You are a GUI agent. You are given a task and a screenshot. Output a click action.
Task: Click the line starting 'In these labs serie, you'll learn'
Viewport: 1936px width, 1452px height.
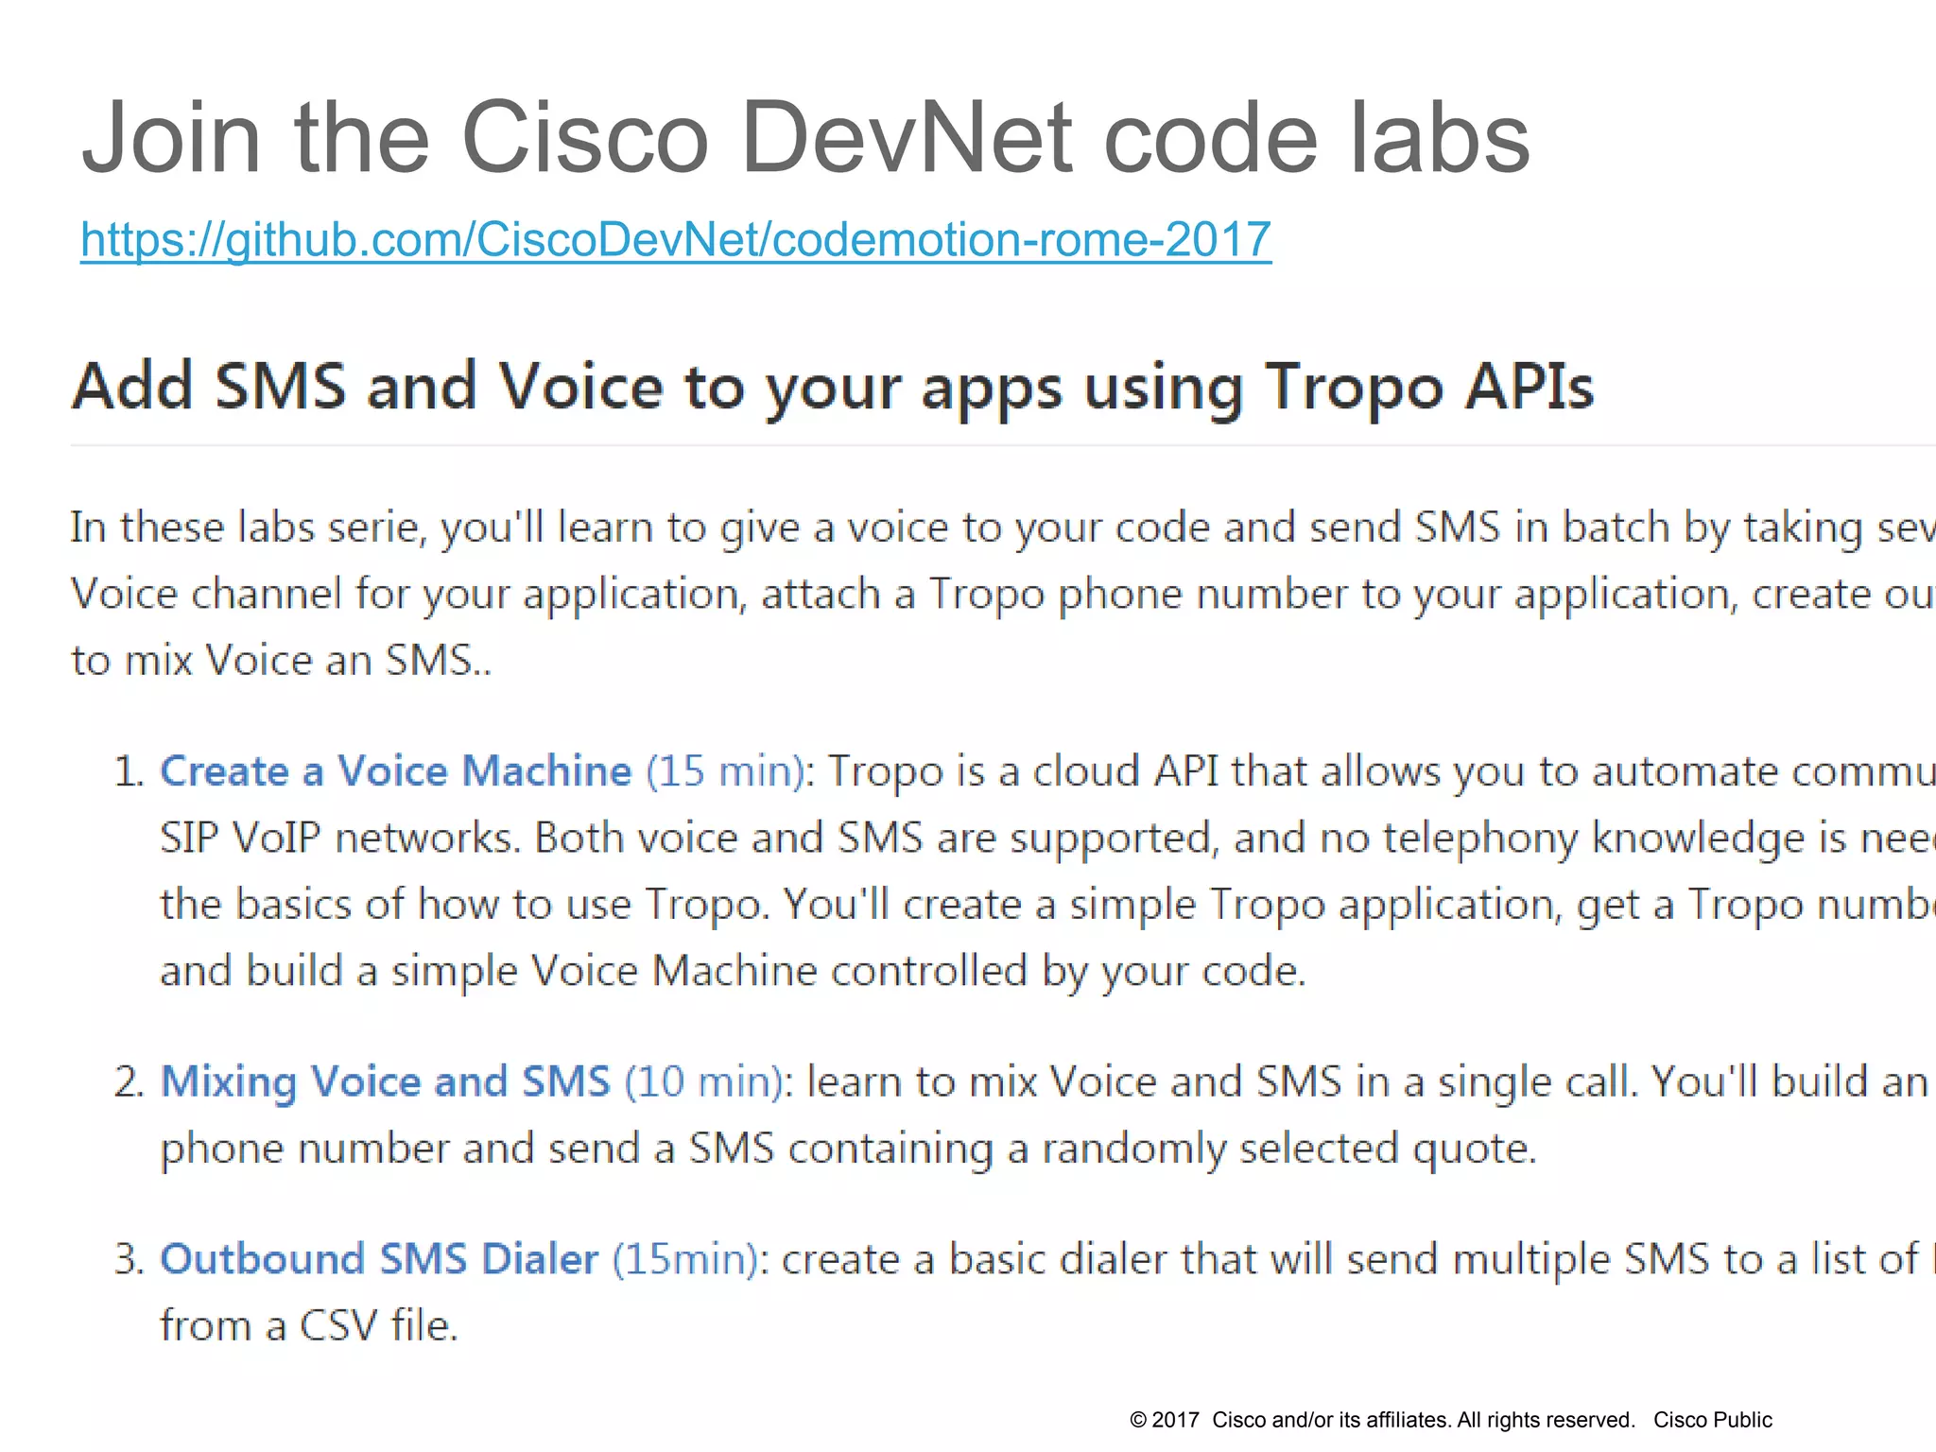[x=1003, y=527]
